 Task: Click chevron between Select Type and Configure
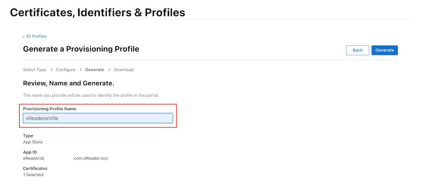pyautogui.click(x=51, y=70)
